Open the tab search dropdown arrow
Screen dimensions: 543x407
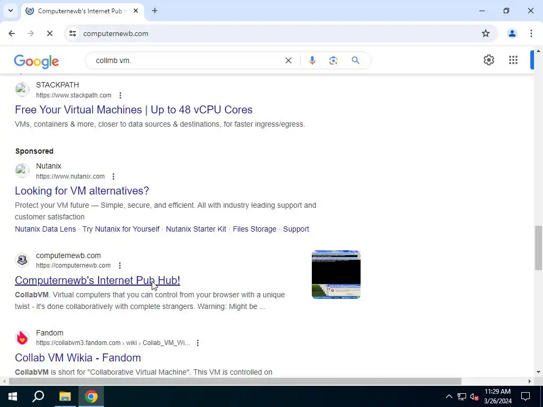[11, 11]
